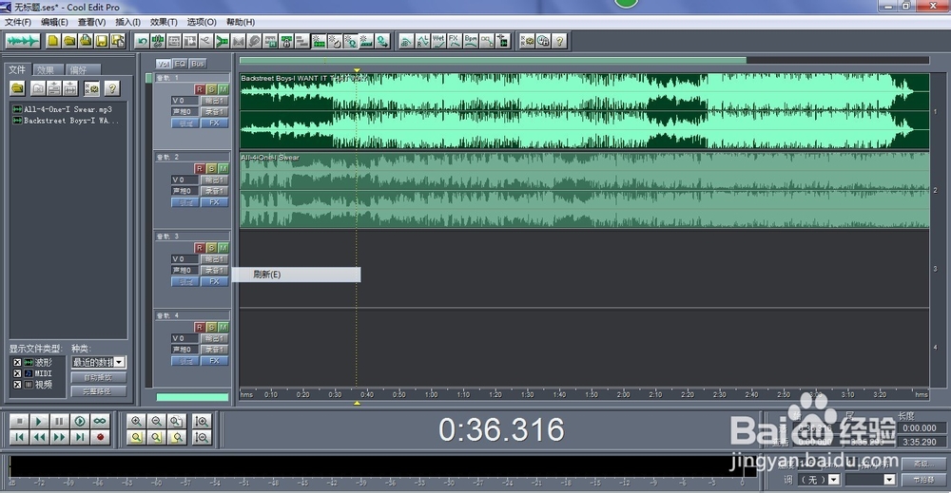Screen dimensions: 951x493
Task: Enable loop play with the infinity button
Action: 100,421
